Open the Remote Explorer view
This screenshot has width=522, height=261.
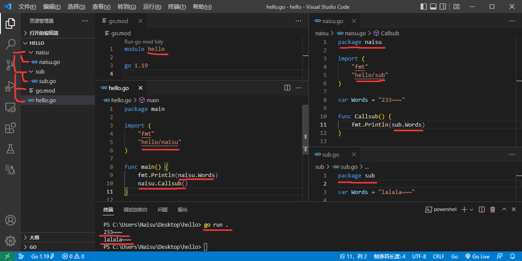coord(10,107)
